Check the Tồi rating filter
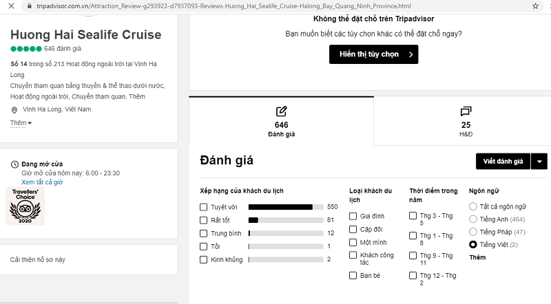Image resolution: width=551 pixels, height=304 pixels. pyautogui.click(x=203, y=246)
